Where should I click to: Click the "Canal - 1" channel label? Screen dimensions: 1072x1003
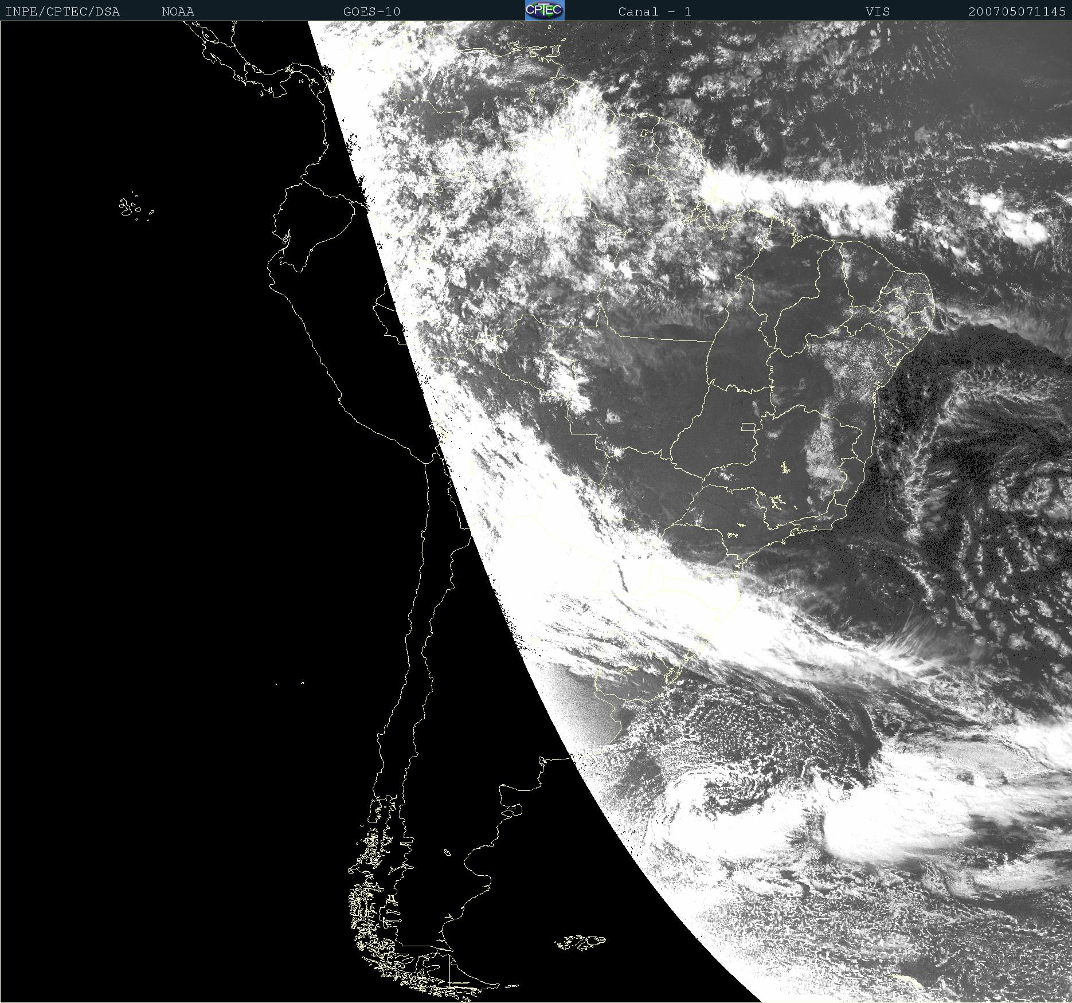pyautogui.click(x=655, y=11)
